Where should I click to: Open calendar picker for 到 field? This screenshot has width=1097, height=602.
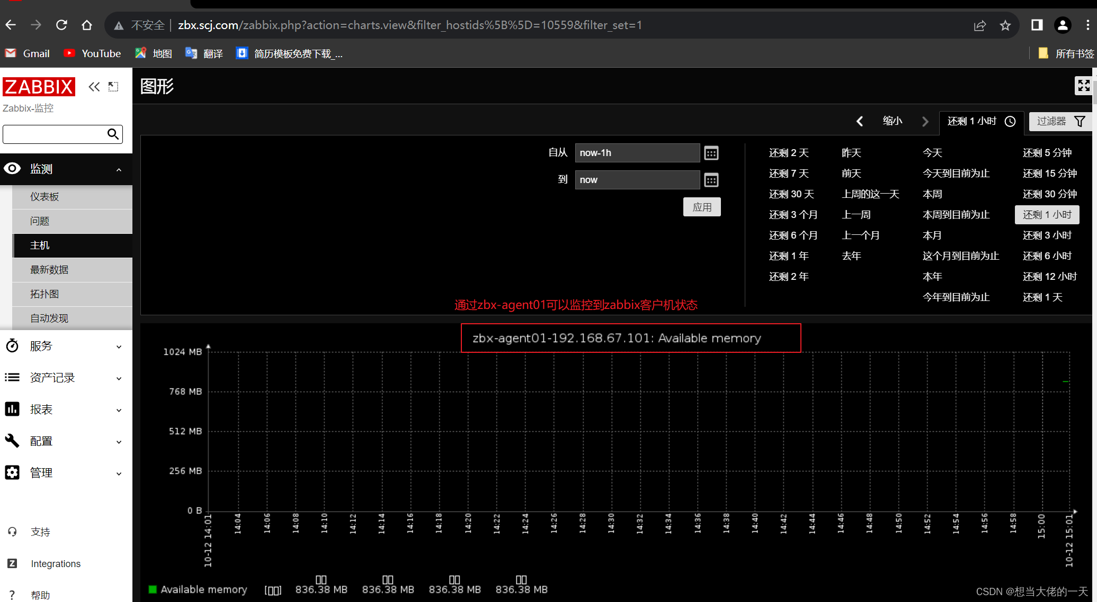711,180
